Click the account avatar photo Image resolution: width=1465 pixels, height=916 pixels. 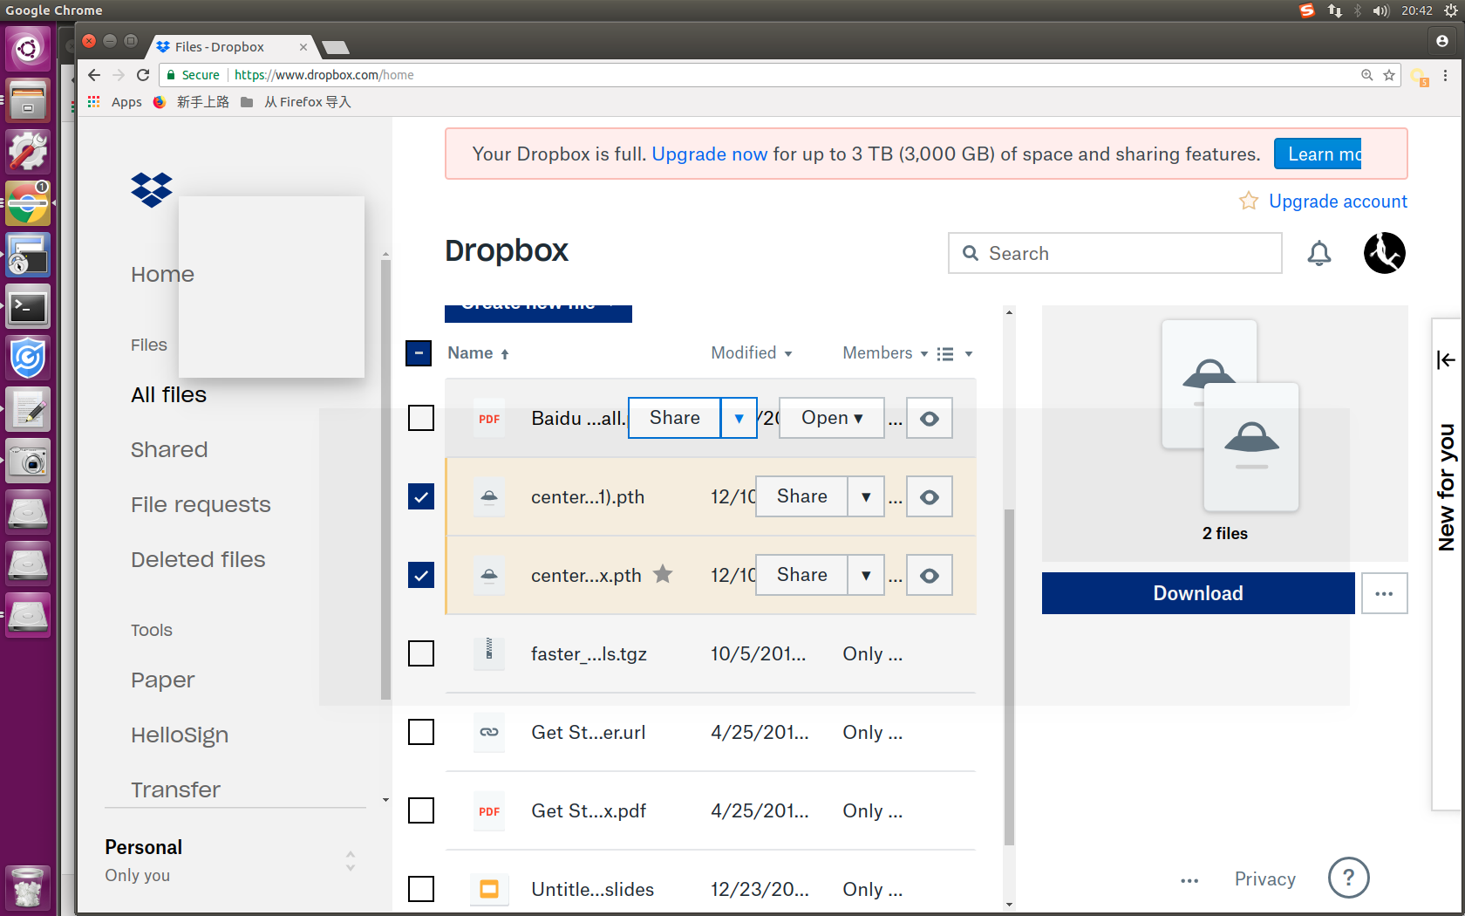(x=1384, y=252)
